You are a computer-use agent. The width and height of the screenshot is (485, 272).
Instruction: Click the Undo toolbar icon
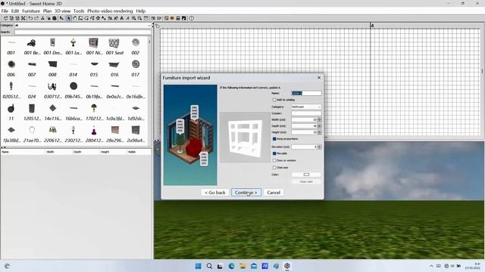pyautogui.click(x=30, y=18)
